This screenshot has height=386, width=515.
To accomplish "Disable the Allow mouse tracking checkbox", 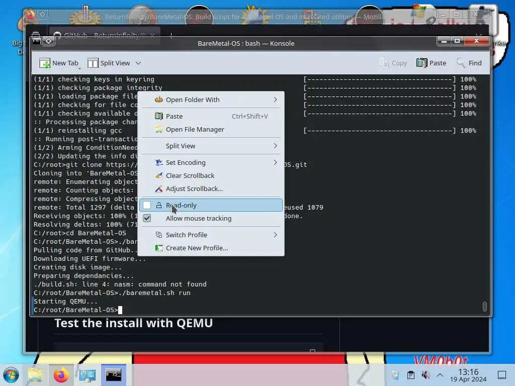I will (147, 218).
